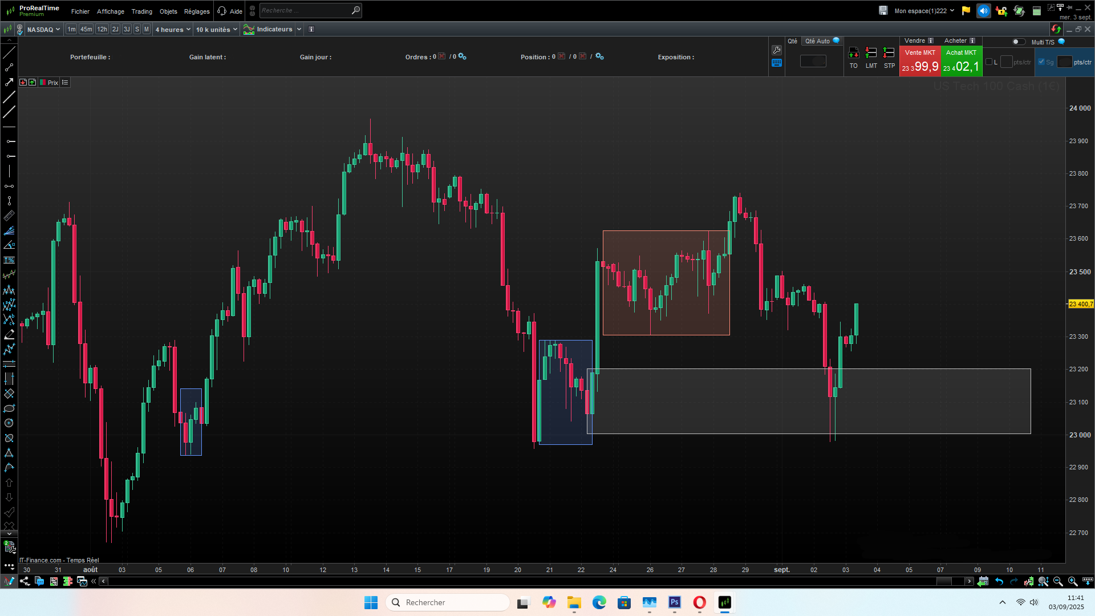Open the Affichage menu
1095x616 pixels.
[110, 11]
